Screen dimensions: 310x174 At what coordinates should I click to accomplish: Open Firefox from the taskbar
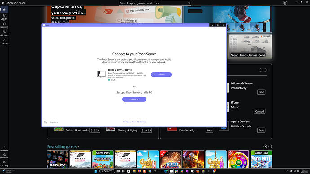(x=139, y=171)
